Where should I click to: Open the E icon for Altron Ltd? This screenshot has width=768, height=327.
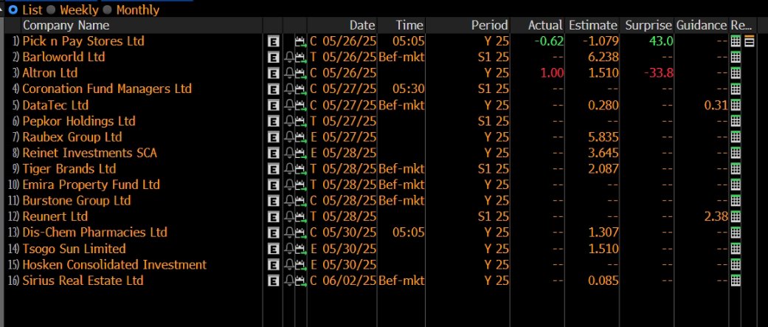click(x=273, y=73)
